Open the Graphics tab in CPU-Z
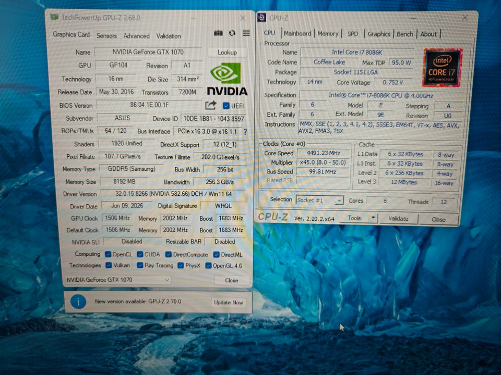Viewport: 501px width, 375px height. [379, 34]
